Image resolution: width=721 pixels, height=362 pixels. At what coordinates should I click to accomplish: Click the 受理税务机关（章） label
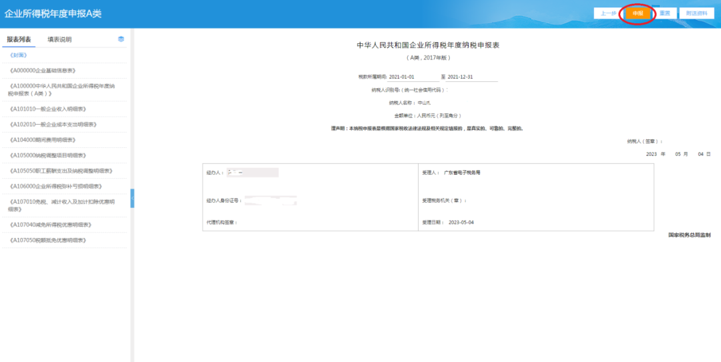pyautogui.click(x=445, y=200)
